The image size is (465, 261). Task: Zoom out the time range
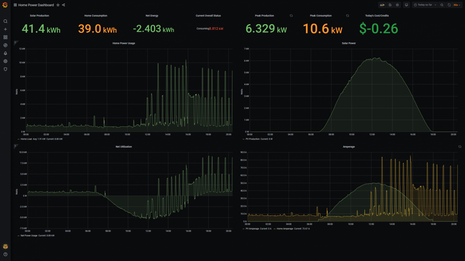[x=442, y=5]
